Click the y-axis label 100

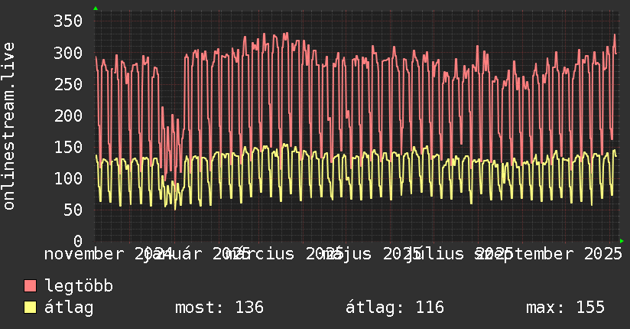tap(68, 178)
